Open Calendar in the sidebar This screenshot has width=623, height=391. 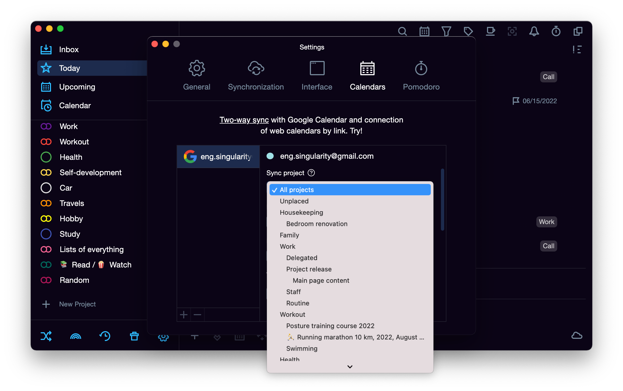pos(92,105)
